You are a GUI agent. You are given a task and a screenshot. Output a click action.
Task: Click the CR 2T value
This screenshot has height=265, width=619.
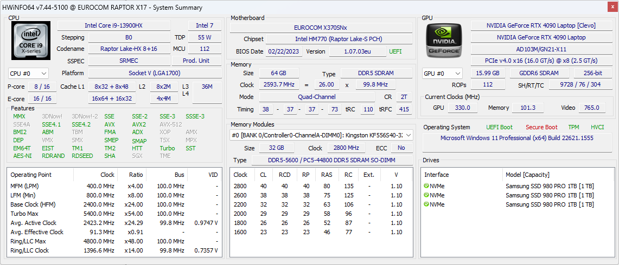click(x=404, y=97)
